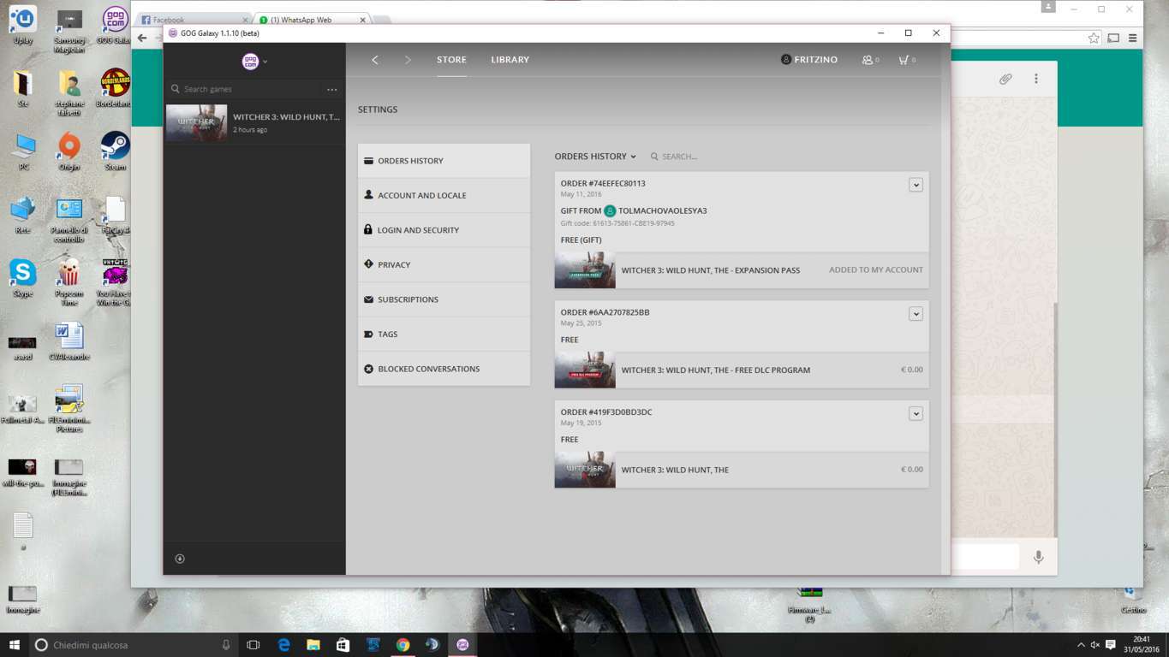Select Witcher 3 in the games sidebar

click(x=254, y=122)
